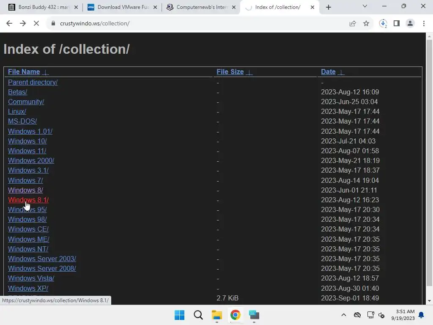Open the Windows 95 folder
The width and height of the screenshot is (433, 325).
tap(27, 210)
